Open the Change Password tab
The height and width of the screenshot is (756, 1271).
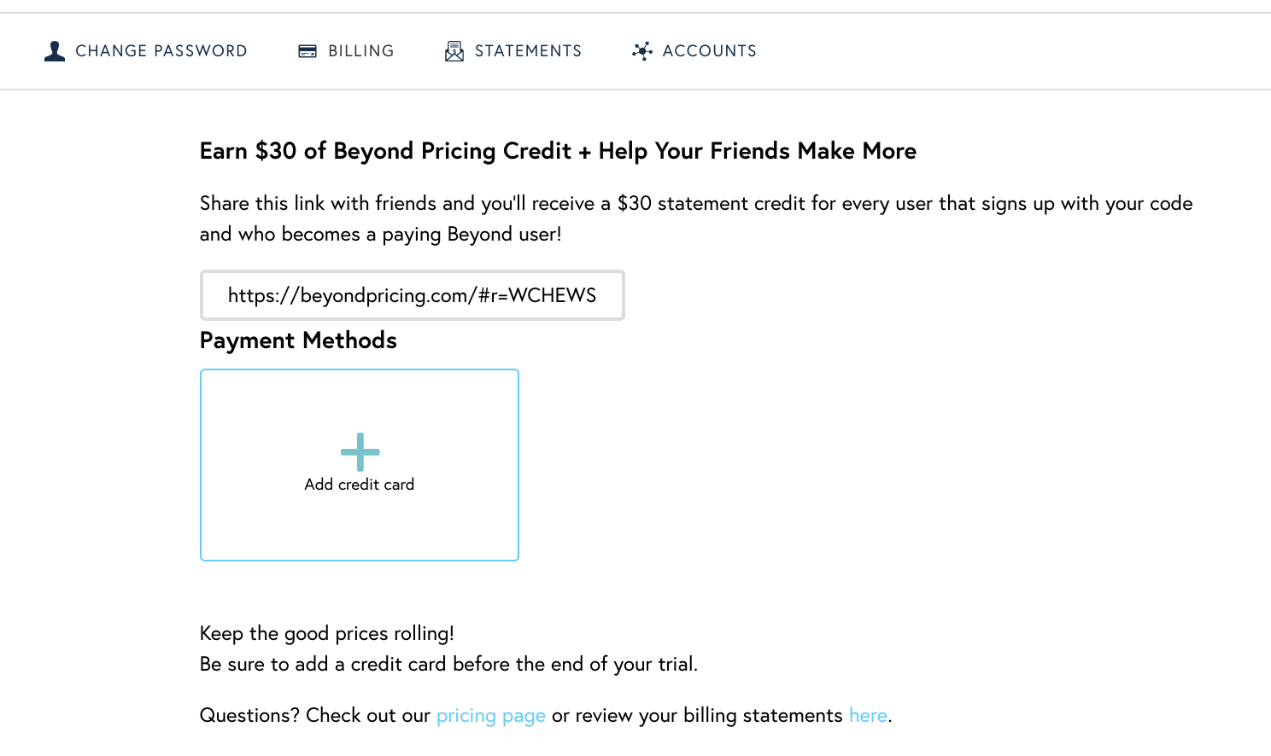(145, 51)
